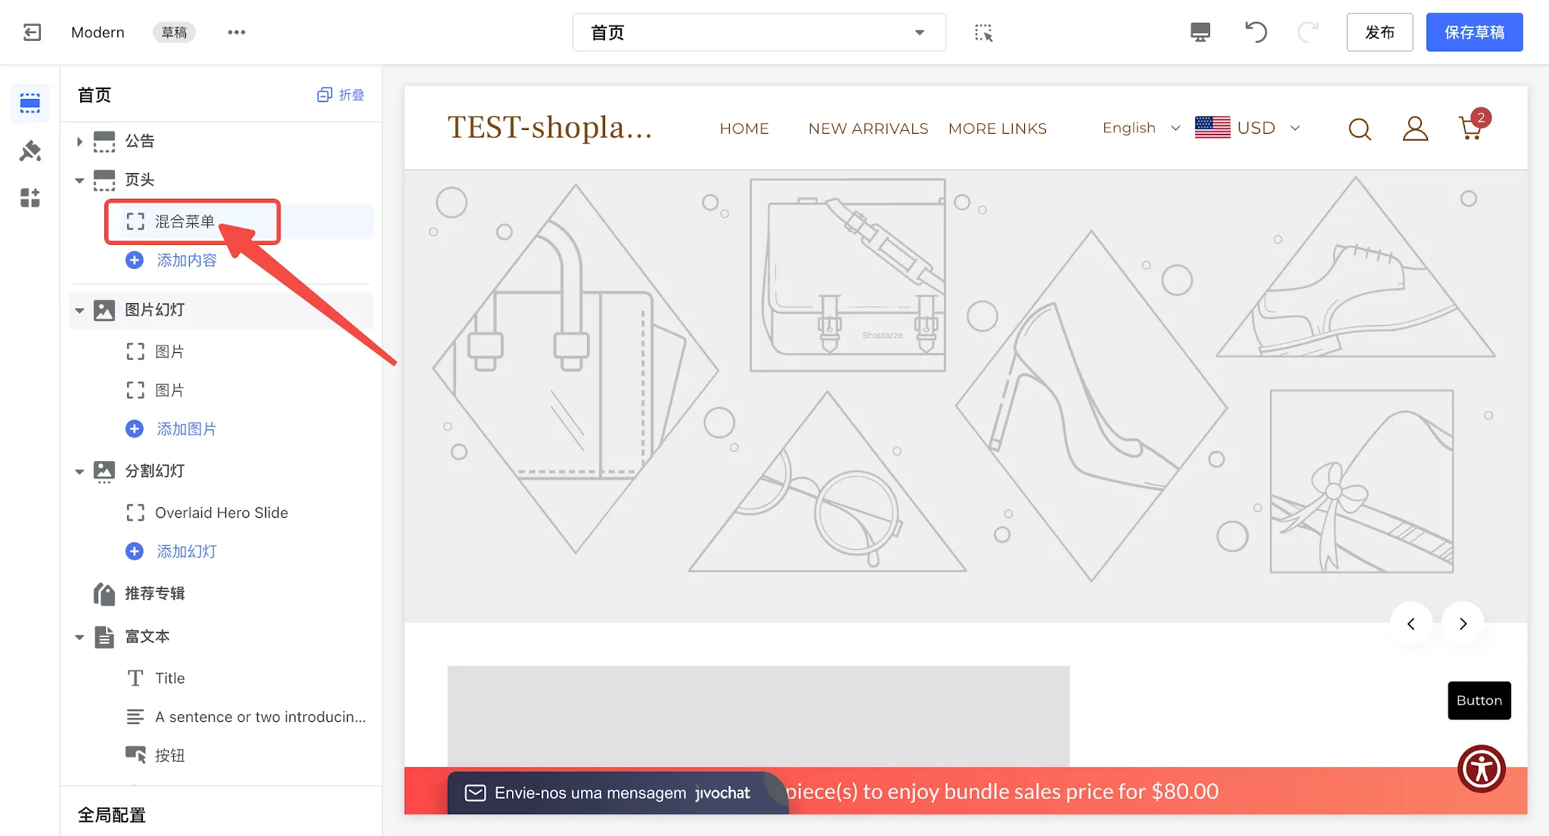This screenshot has width=1549, height=836.
Task: Click the bundle sales price banner text
Action: click(x=1002, y=791)
